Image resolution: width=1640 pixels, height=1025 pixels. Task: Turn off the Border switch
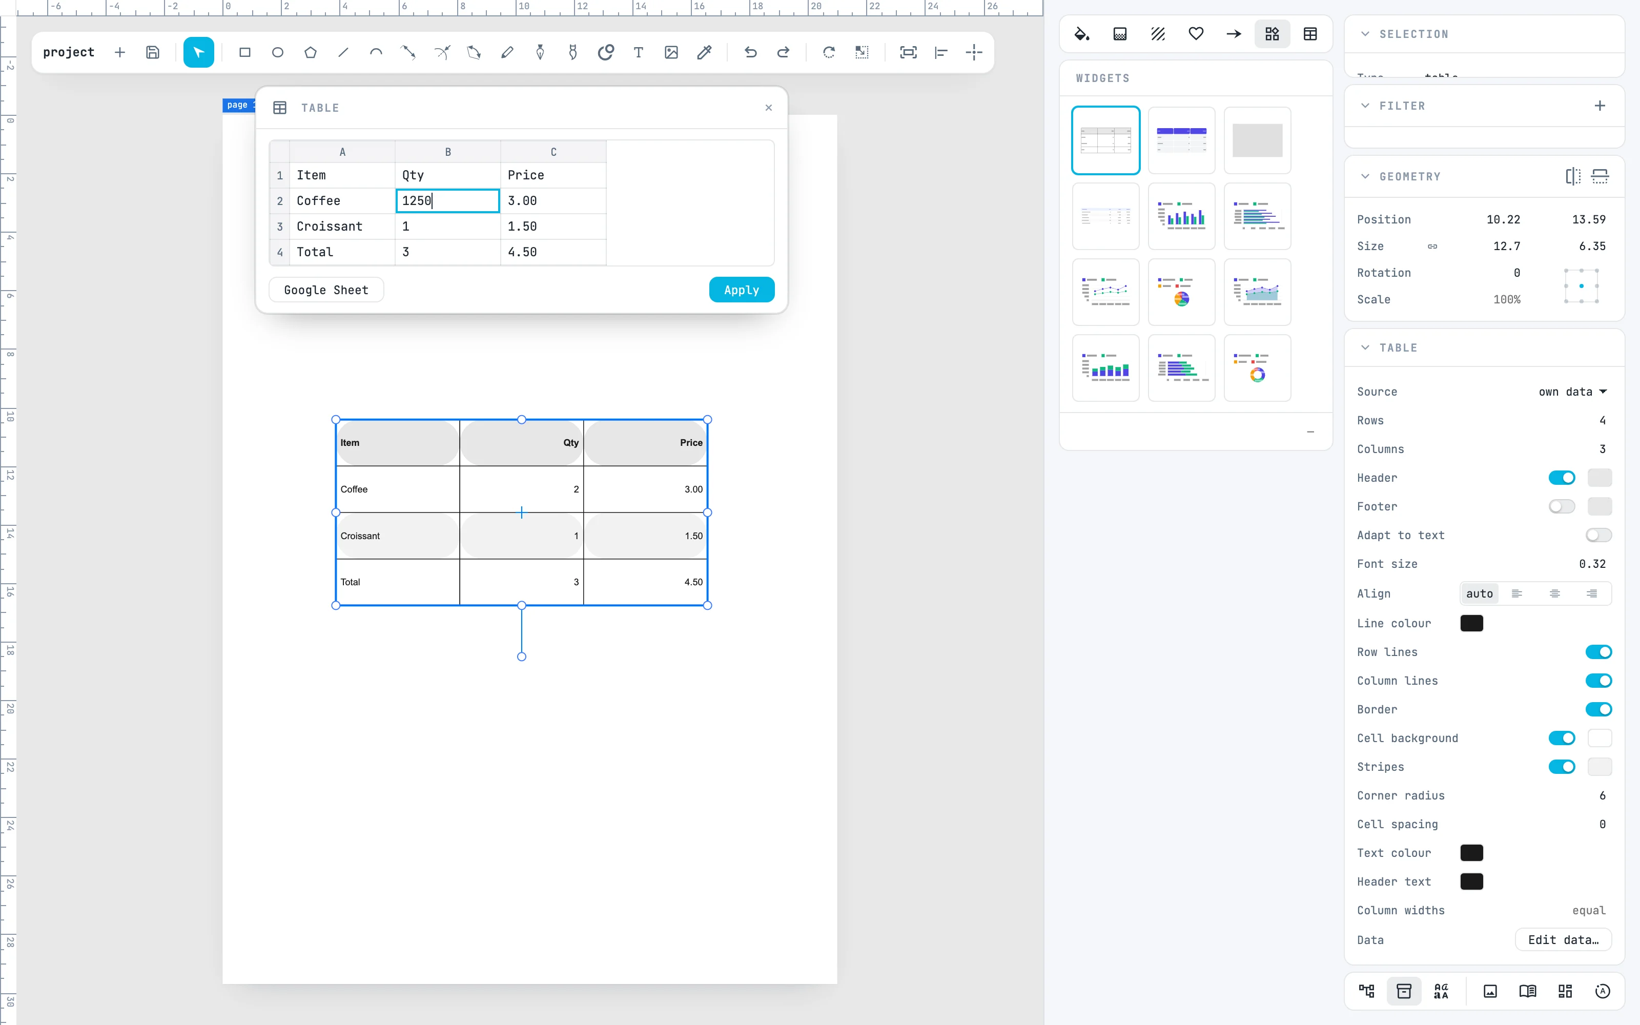(x=1598, y=710)
